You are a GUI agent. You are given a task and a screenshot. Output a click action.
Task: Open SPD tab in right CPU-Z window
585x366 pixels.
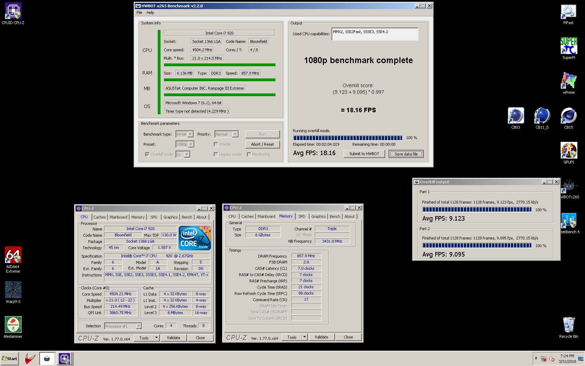coord(302,216)
